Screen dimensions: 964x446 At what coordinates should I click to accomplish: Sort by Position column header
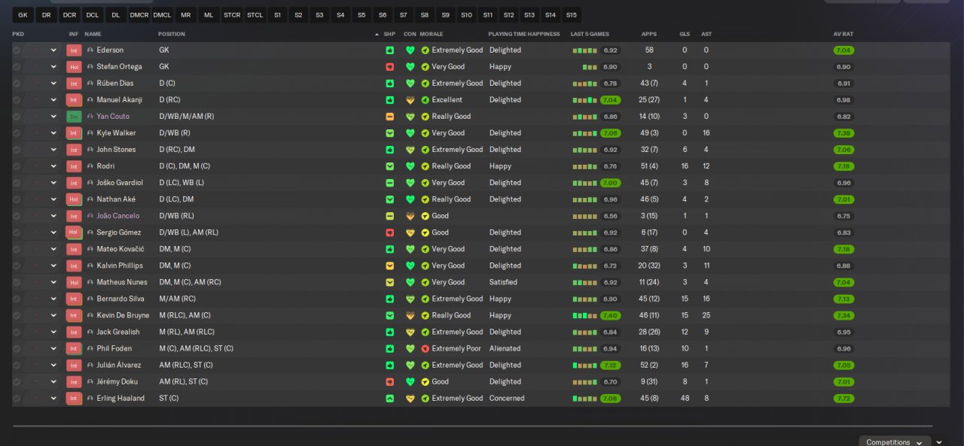click(172, 34)
